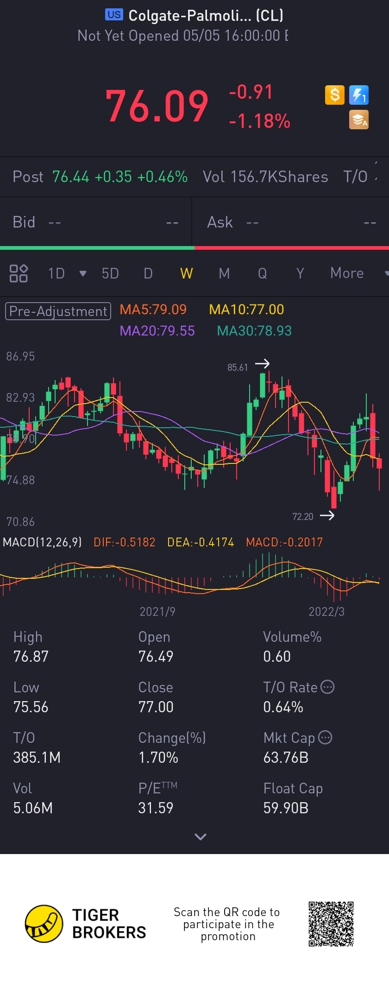Viewport: 389px width, 994px height.
Task: Tap the 85.61 high marker on chart
Action: (x=238, y=367)
